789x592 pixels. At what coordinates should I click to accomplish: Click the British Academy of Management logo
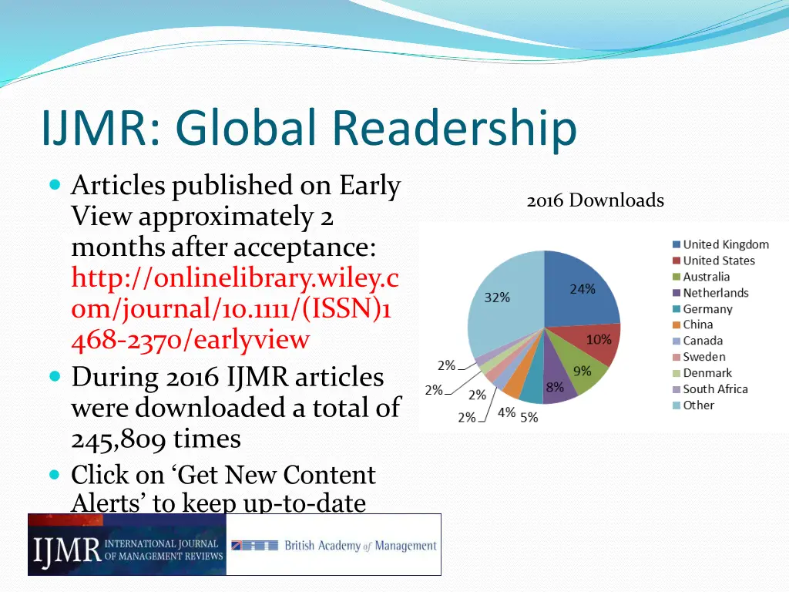pos(334,545)
